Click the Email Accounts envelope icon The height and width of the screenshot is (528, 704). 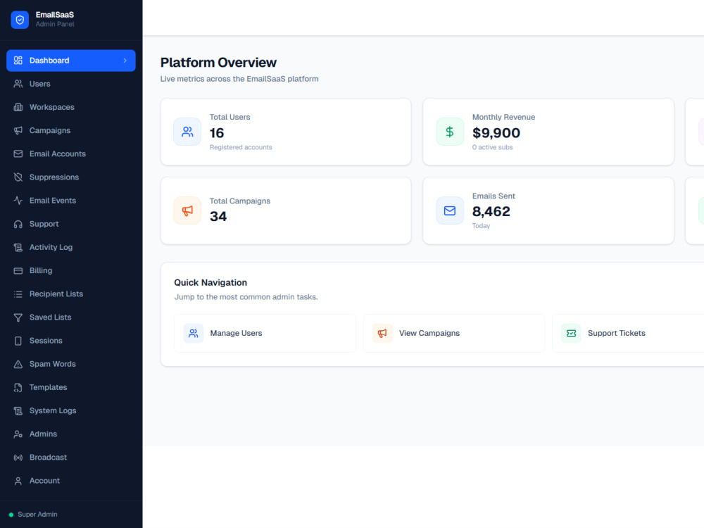18,153
